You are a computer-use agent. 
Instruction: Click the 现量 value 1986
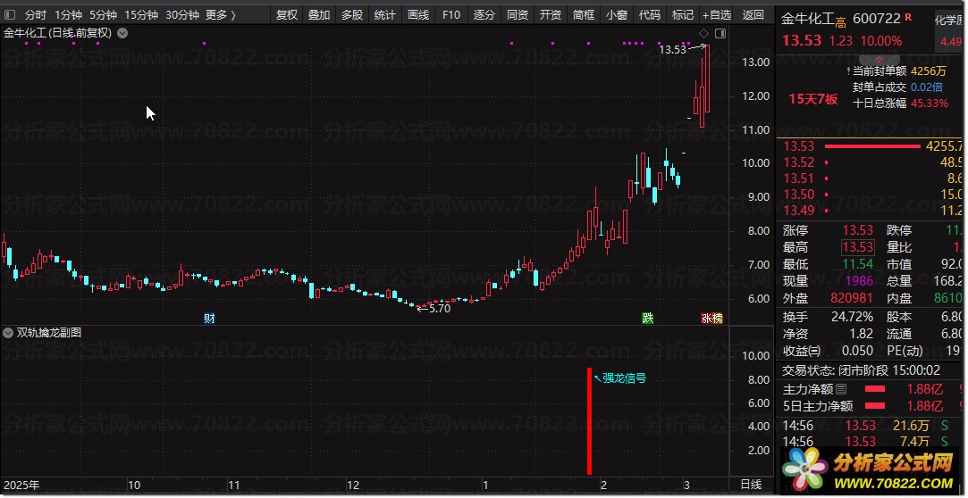pyautogui.click(x=859, y=281)
